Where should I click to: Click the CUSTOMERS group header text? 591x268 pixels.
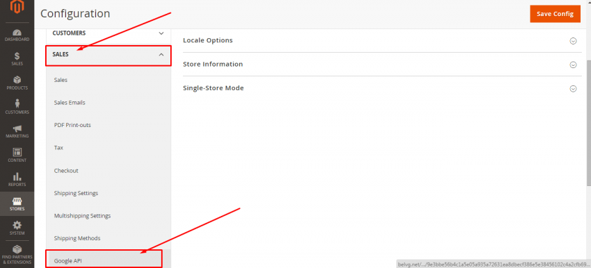point(69,33)
